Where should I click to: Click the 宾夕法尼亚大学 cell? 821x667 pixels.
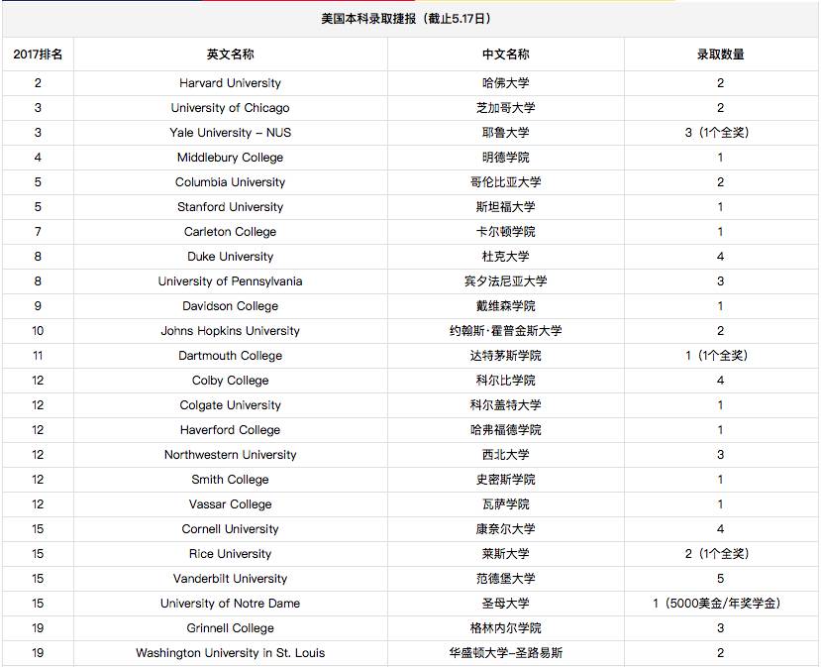point(506,281)
